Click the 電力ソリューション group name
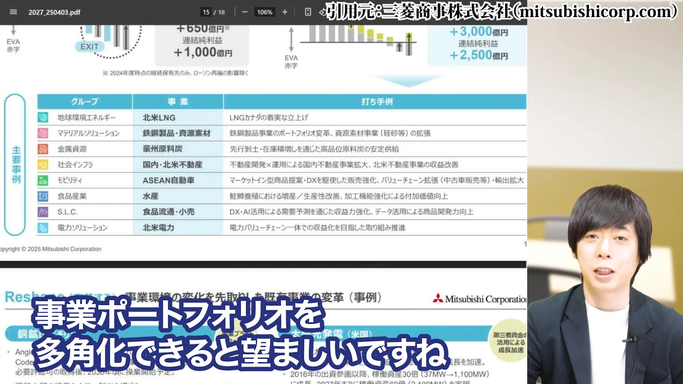This screenshot has height=384, width=683. pyautogui.click(x=82, y=228)
